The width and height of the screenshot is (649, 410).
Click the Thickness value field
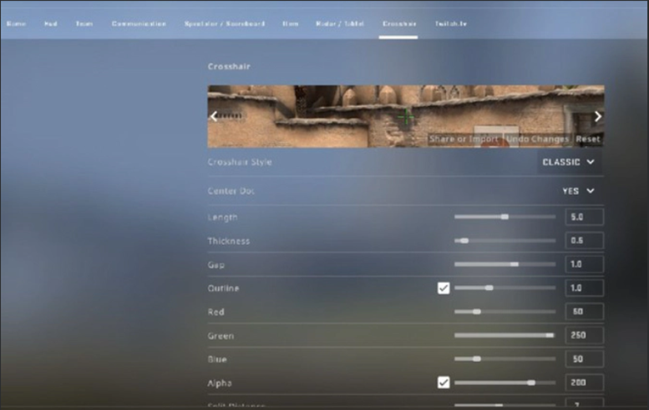584,240
